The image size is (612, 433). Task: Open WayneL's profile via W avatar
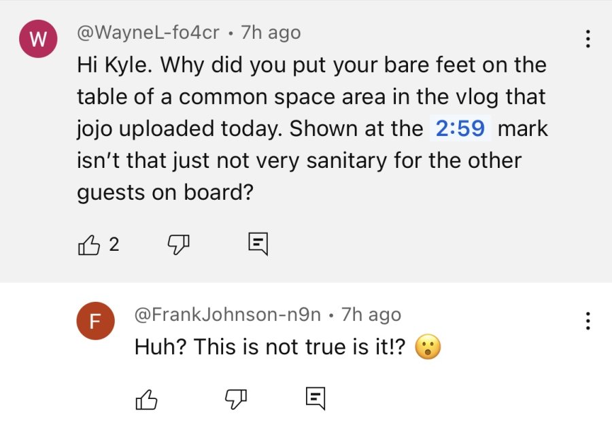point(38,39)
